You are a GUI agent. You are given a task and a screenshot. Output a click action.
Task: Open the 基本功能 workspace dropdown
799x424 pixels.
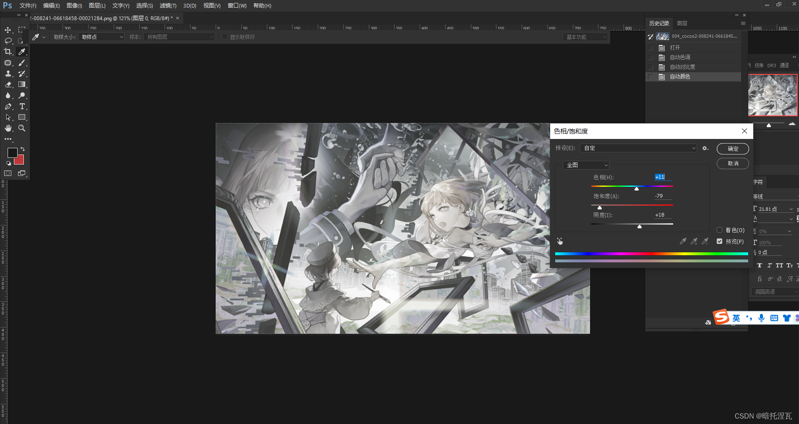point(586,37)
